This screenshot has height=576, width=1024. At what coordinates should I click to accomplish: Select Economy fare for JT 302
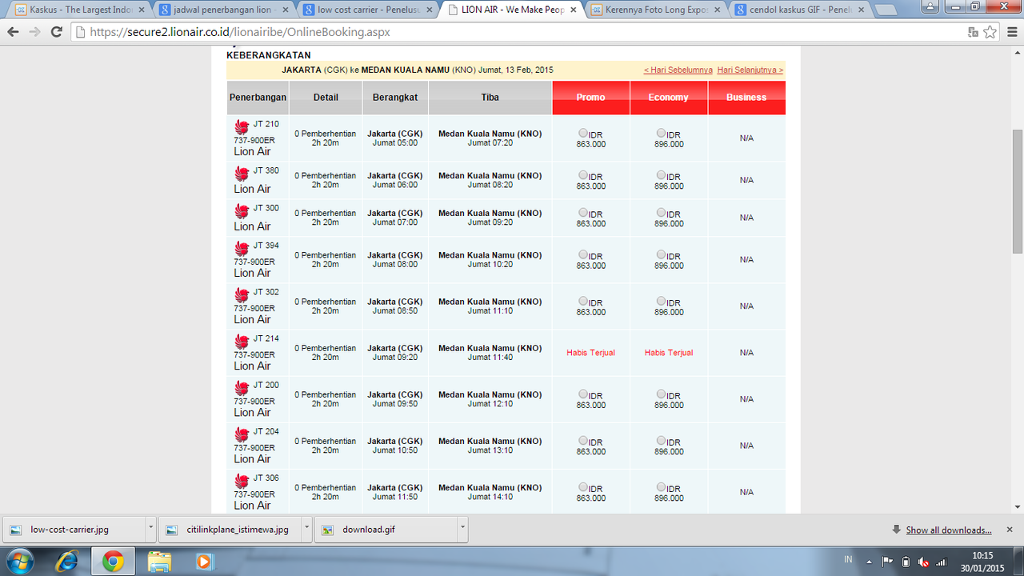pyautogui.click(x=661, y=302)
